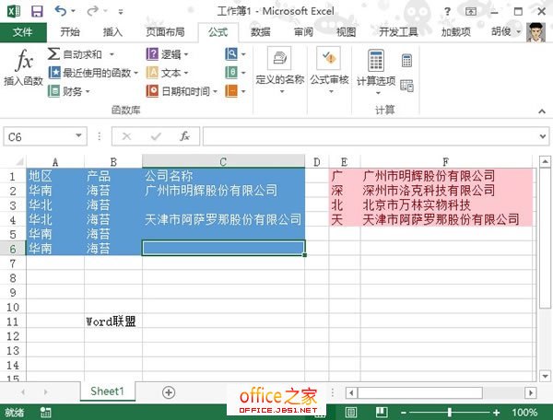Image resolution: width=553 pixels, height=420 pixels.
Task: Click the zoom slider handle
Action: coord(450,412)
